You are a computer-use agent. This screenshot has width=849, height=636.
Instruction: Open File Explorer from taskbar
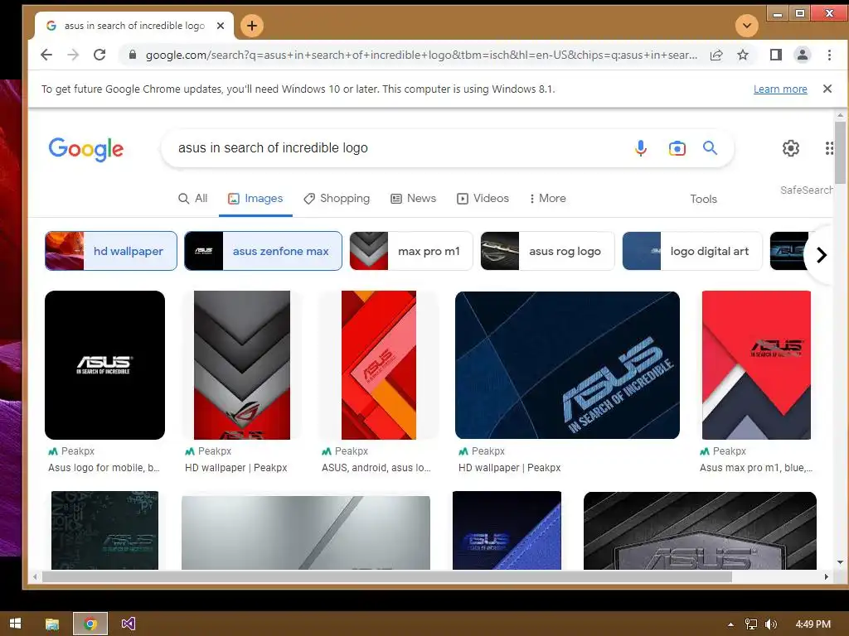click(x=52, y=624)
